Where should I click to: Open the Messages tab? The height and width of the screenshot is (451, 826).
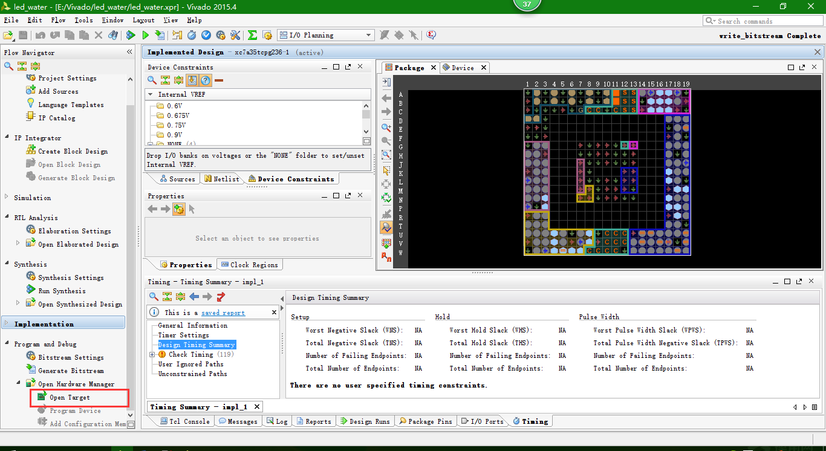coord(238,421)
